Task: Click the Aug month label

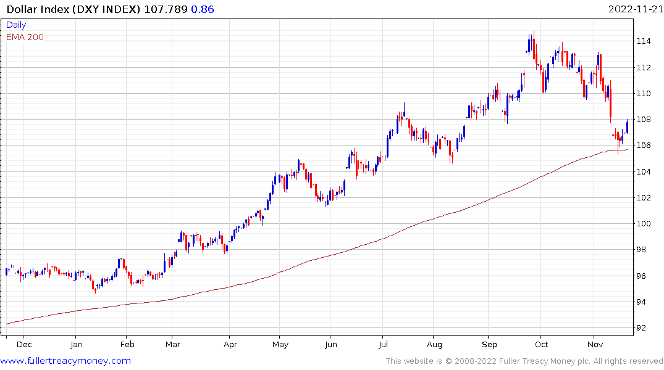Action: point(434,345)
